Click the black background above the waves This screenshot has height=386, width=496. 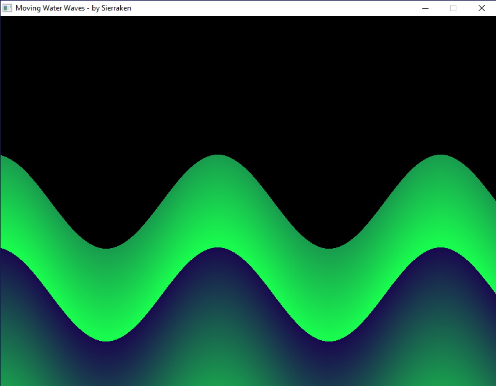[248, 74]
